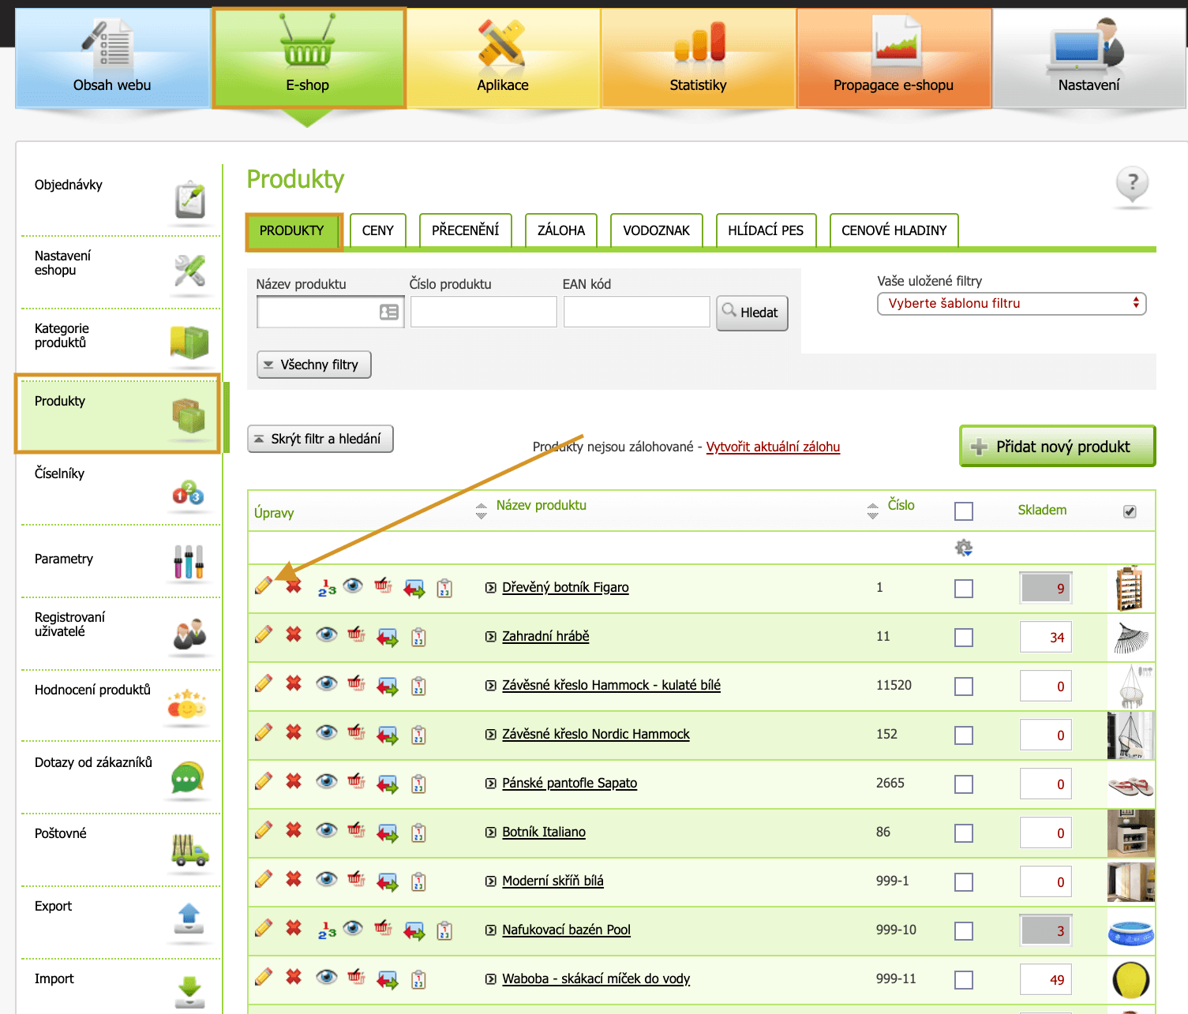Click clipboard icon in Botník Italiano row

(418, 833)
